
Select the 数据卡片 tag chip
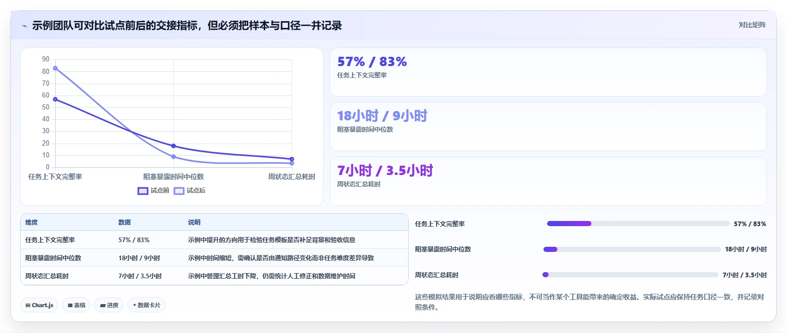[147, 305]
